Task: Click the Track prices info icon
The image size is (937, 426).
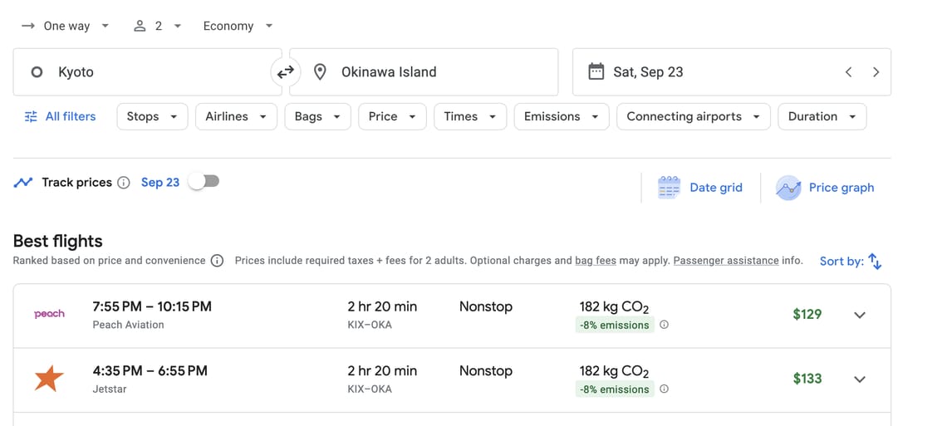Action: coord(124,183)
